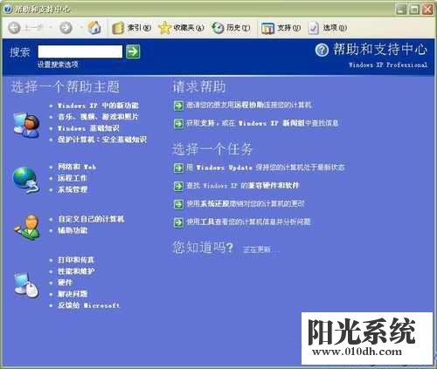The width and height of the screenshot is (437, 369).
Task: Click green arrow beside 系统还原 task
Action: coord(178,204)
